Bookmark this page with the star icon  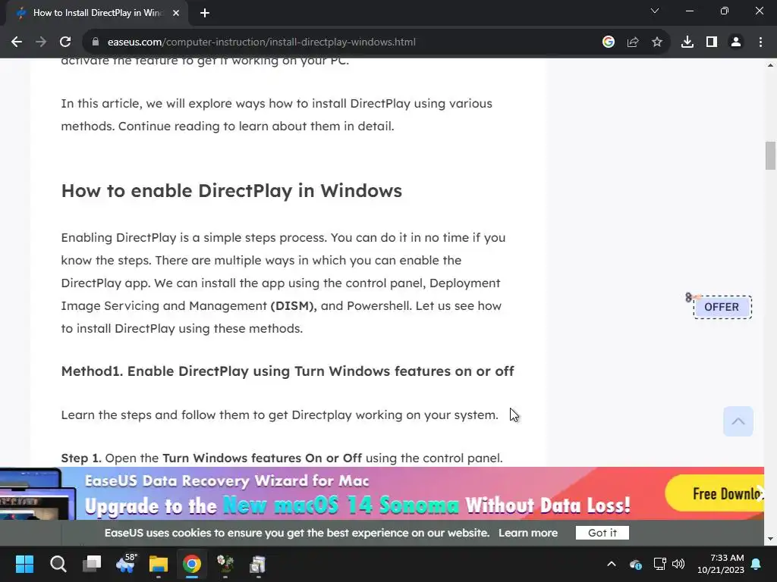pos(657,42)
